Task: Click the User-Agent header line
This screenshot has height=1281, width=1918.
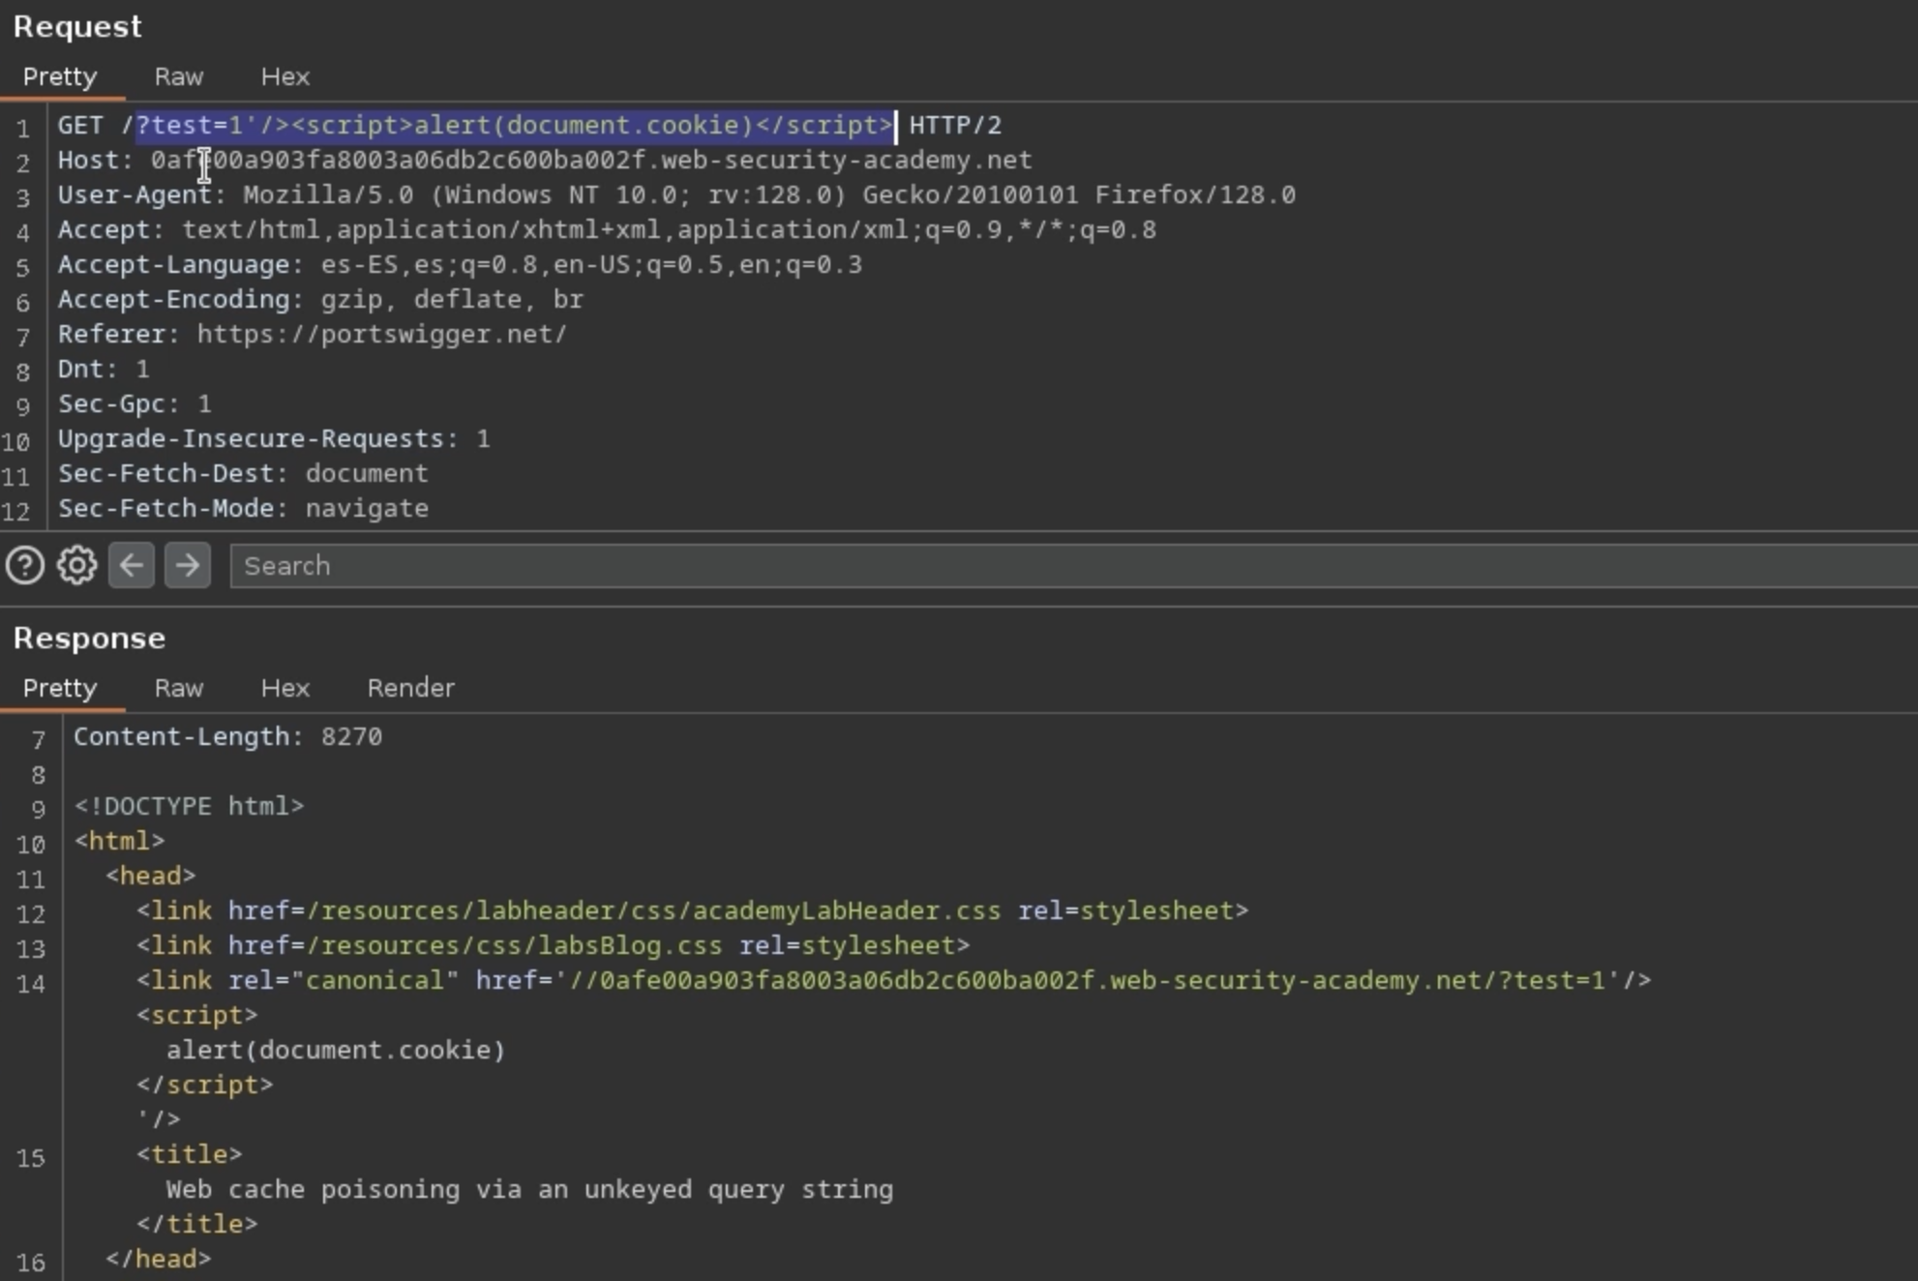Action: pos(675,195)
